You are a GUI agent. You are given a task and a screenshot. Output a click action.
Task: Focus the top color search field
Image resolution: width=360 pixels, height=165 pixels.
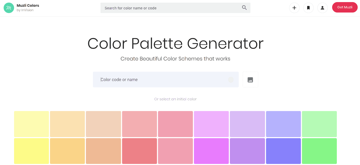[175, 8]
